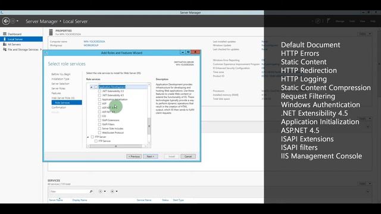Check the FTP Service checkbox
The image size is (381, 214).
pos(96,141)
